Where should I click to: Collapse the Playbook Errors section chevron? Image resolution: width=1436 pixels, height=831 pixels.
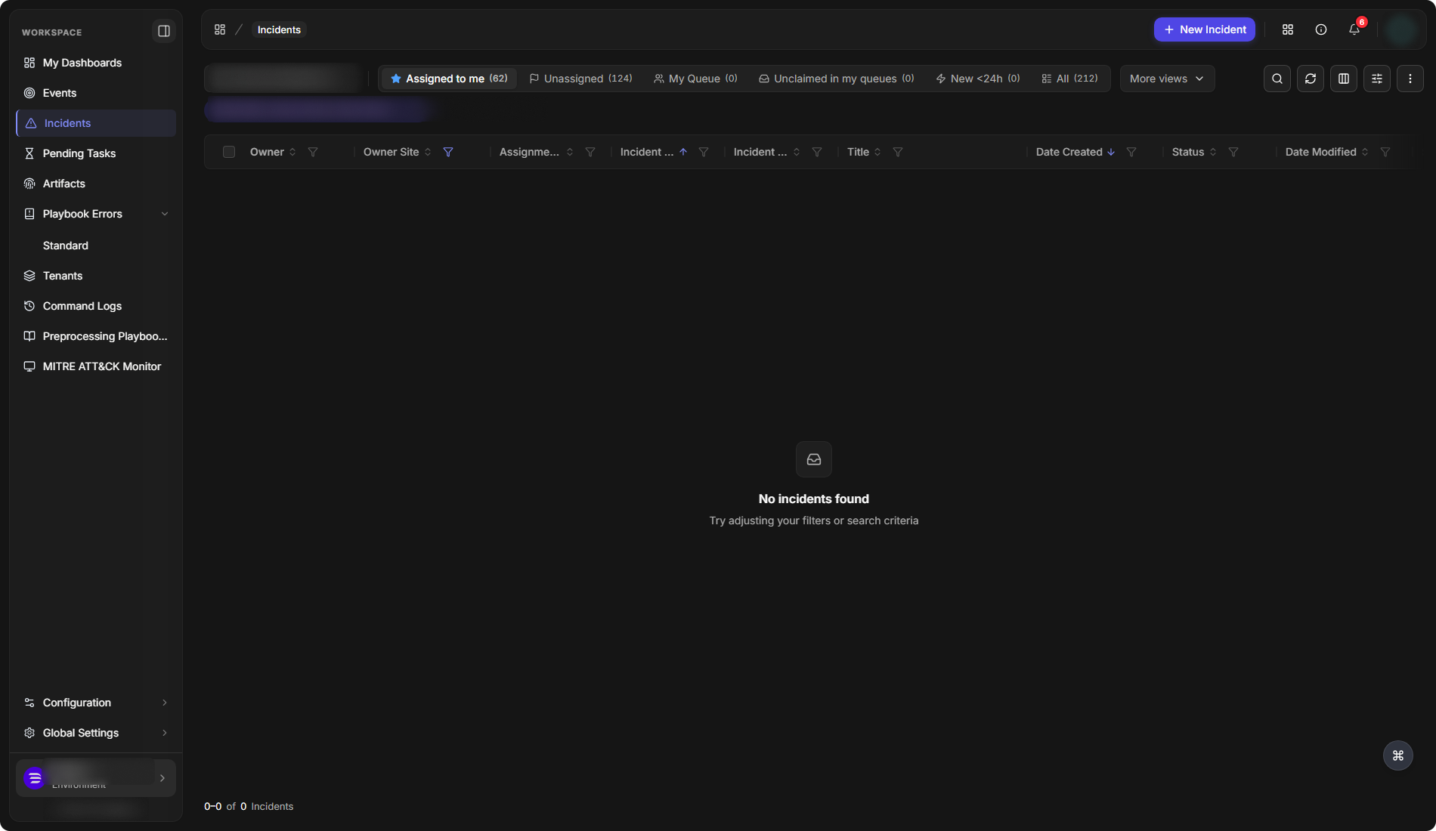click(x=165, y=214)
